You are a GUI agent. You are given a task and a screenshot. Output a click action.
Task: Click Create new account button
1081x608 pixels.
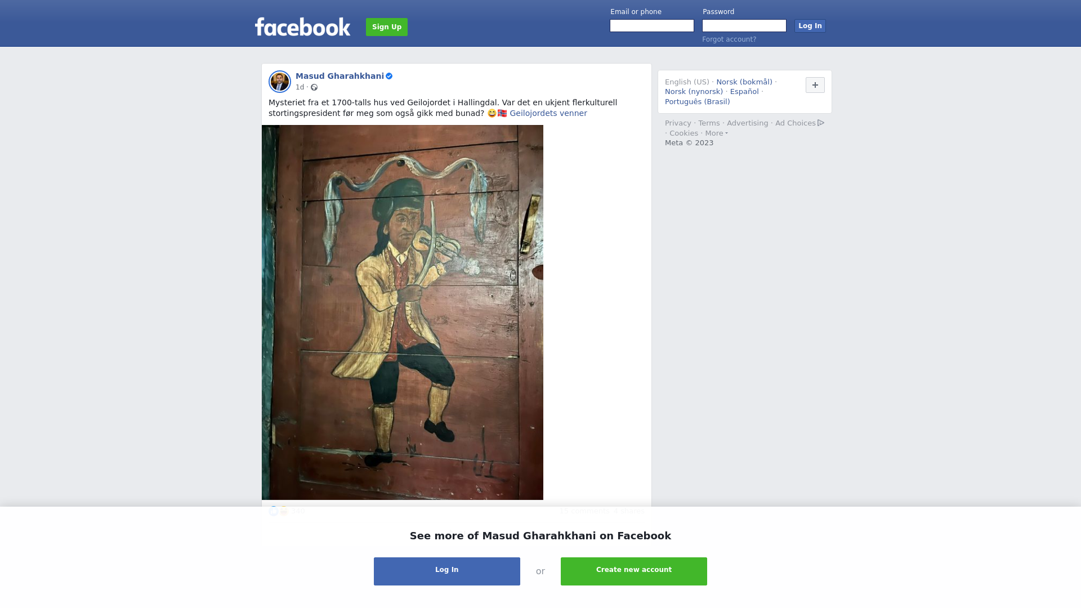pyautogui.click(x=634, y=571)
